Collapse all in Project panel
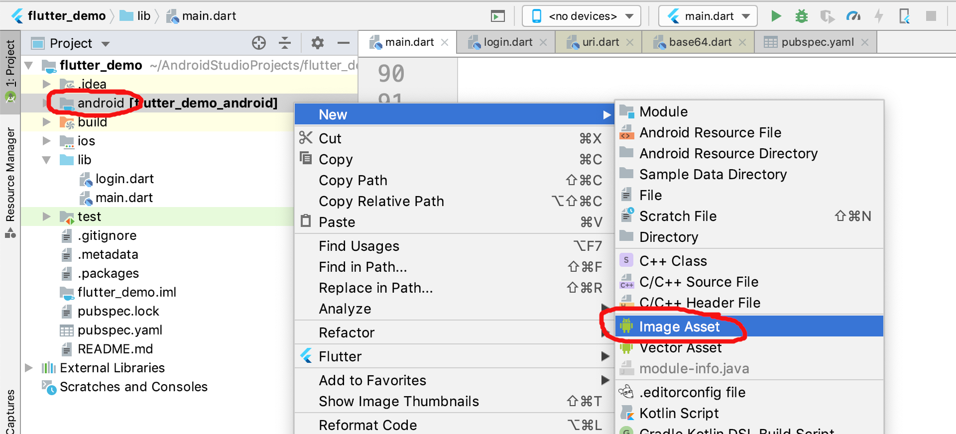This screenshot has width=956, height=434. coord(285,43)
